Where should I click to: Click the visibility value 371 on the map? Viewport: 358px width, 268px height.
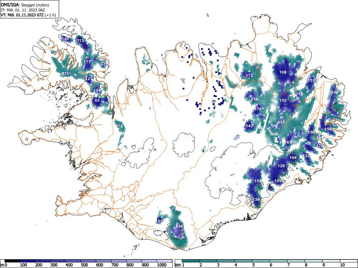point(65,74)
